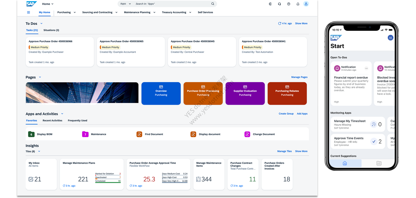This screenshot has width=416, height=198.
Task: Click Show More in Insights section
Action: point(301,151)
